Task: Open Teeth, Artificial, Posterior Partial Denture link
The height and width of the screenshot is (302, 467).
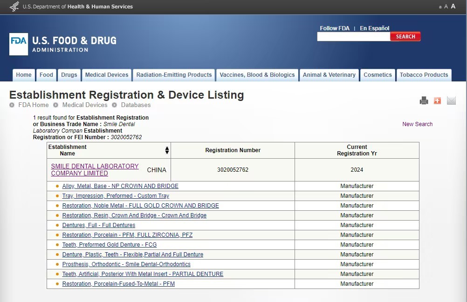Action: 143,274
